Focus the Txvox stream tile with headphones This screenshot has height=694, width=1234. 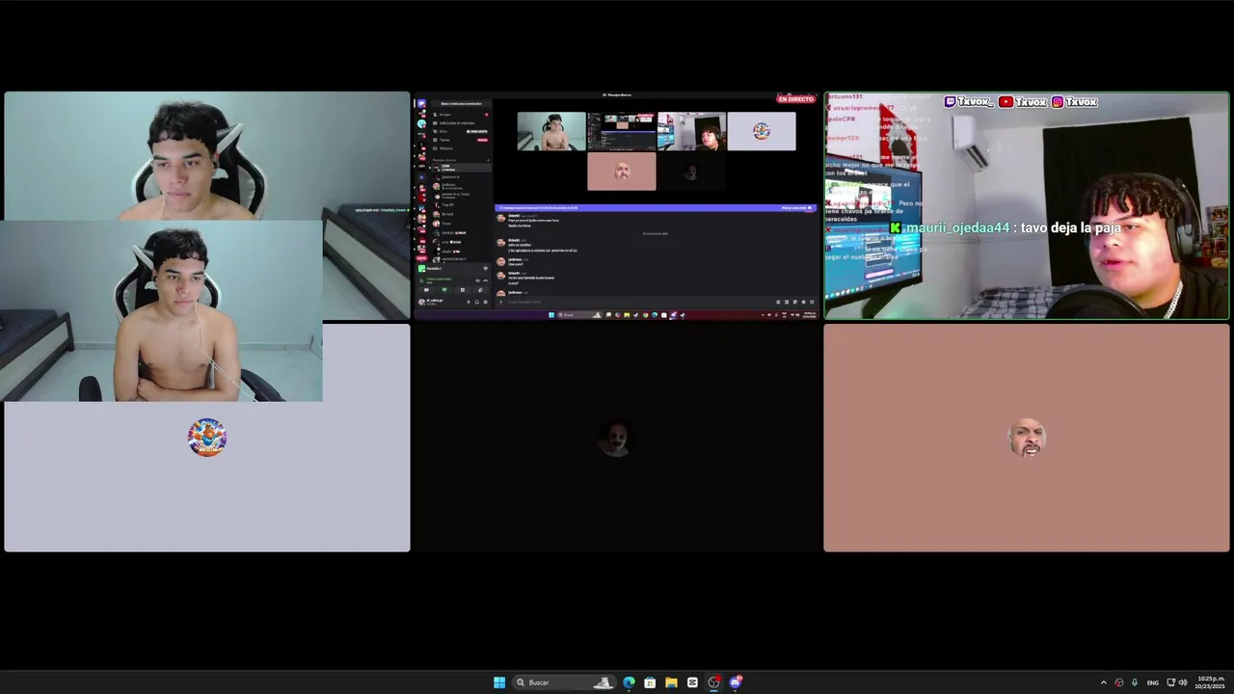1027,205
